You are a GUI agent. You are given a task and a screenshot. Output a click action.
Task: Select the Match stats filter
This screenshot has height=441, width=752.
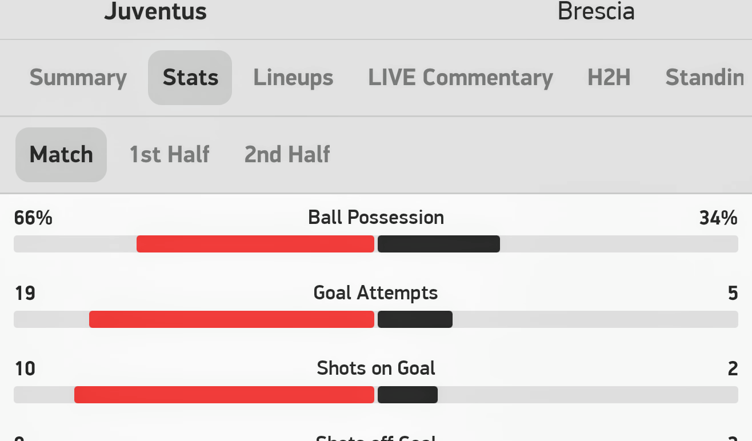pos(61,155)
